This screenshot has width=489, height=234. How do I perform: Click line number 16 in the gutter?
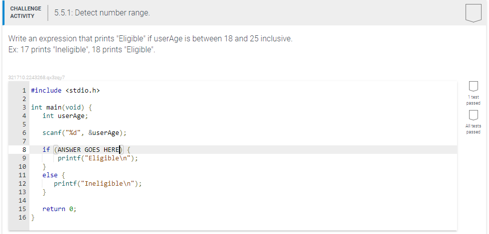[22, 218]
